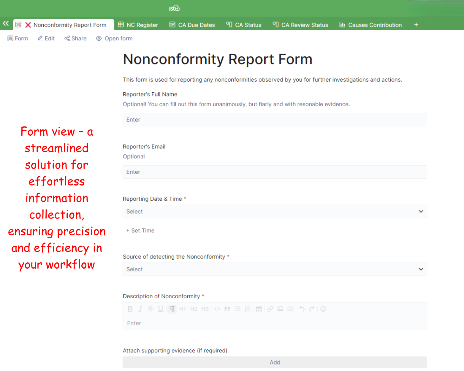Open the Reporting Date & Time dropdown
The width and height of the screenshot is (464, 371).
tap(275, 212)
